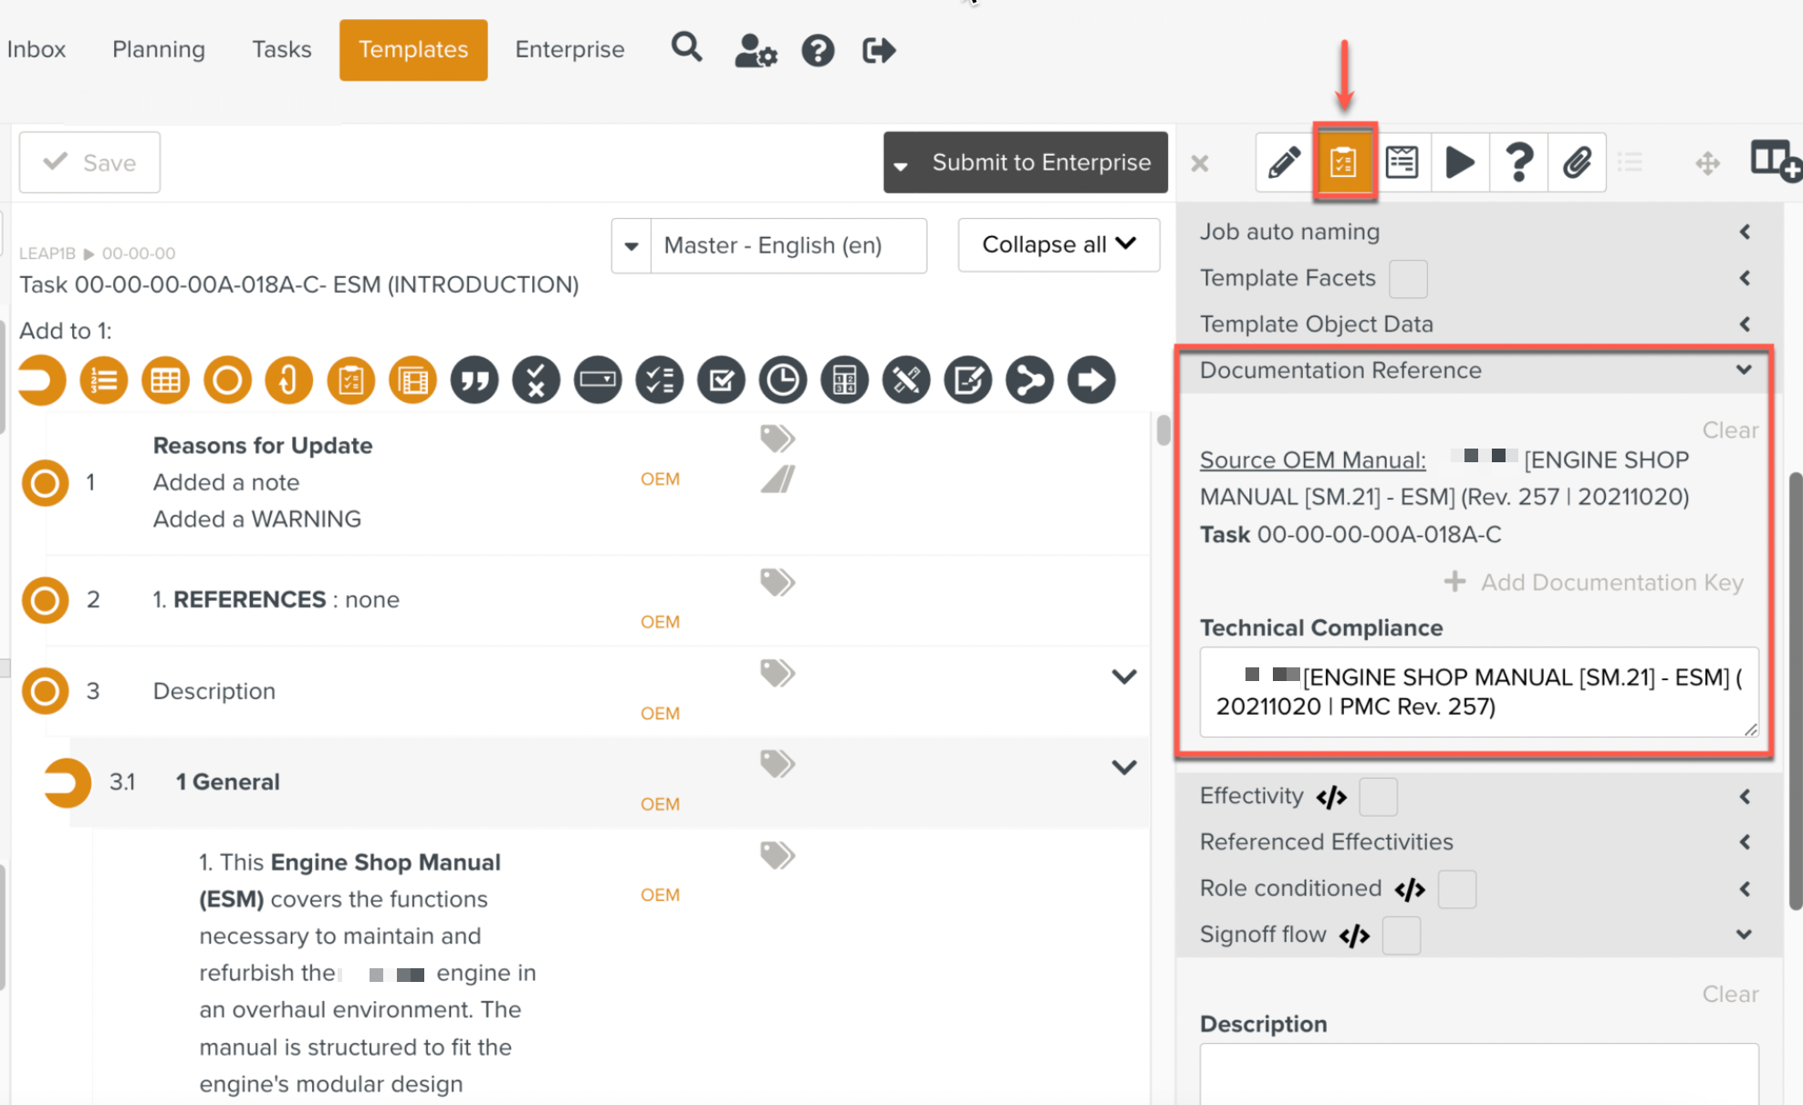The width and height of the screenshot is (1803, 1105).
Task: Click the play arrow toolbar icon
Action: (1460, 162)
